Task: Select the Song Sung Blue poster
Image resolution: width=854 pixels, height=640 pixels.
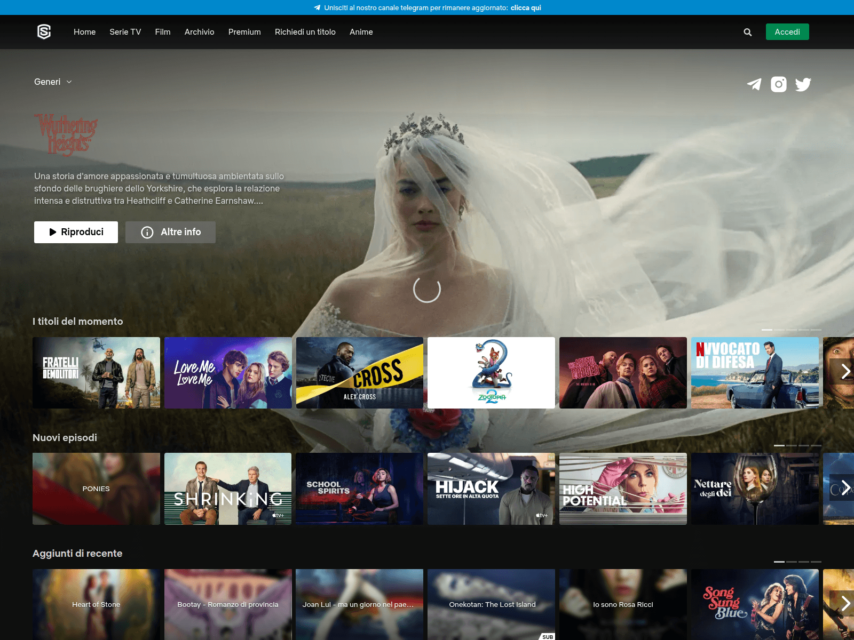Action: pyautogui.click(x=754, y=604)
